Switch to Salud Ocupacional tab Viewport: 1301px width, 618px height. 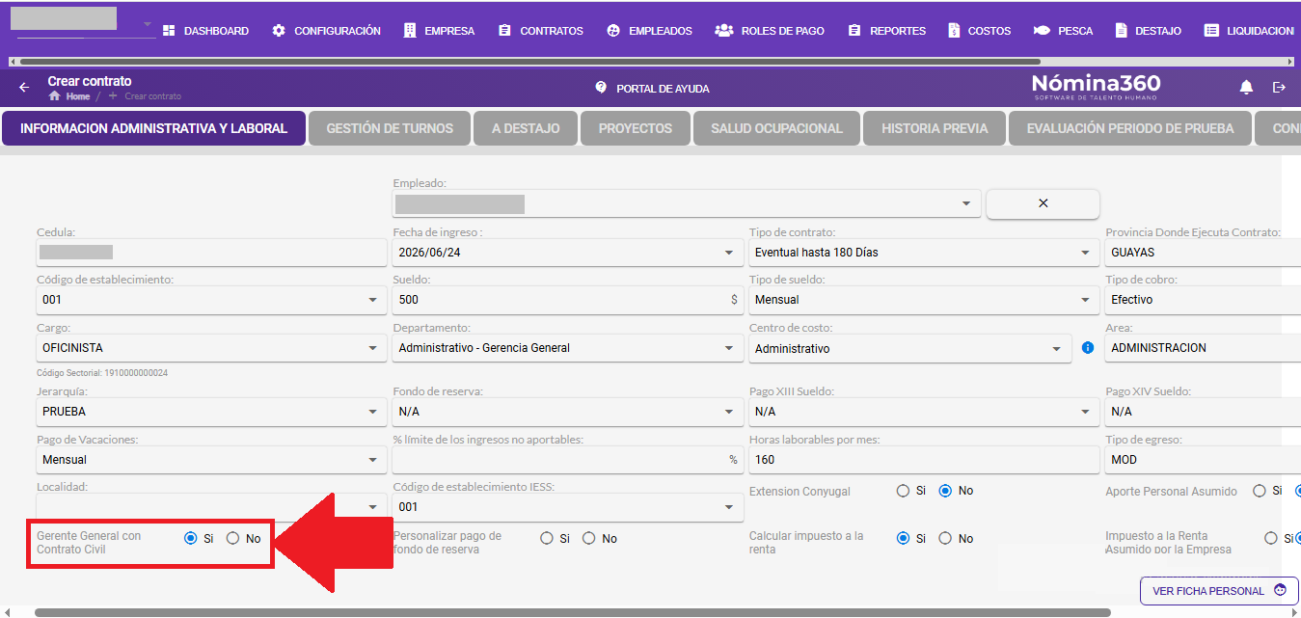pyautogui.click(x=776, y=128)
